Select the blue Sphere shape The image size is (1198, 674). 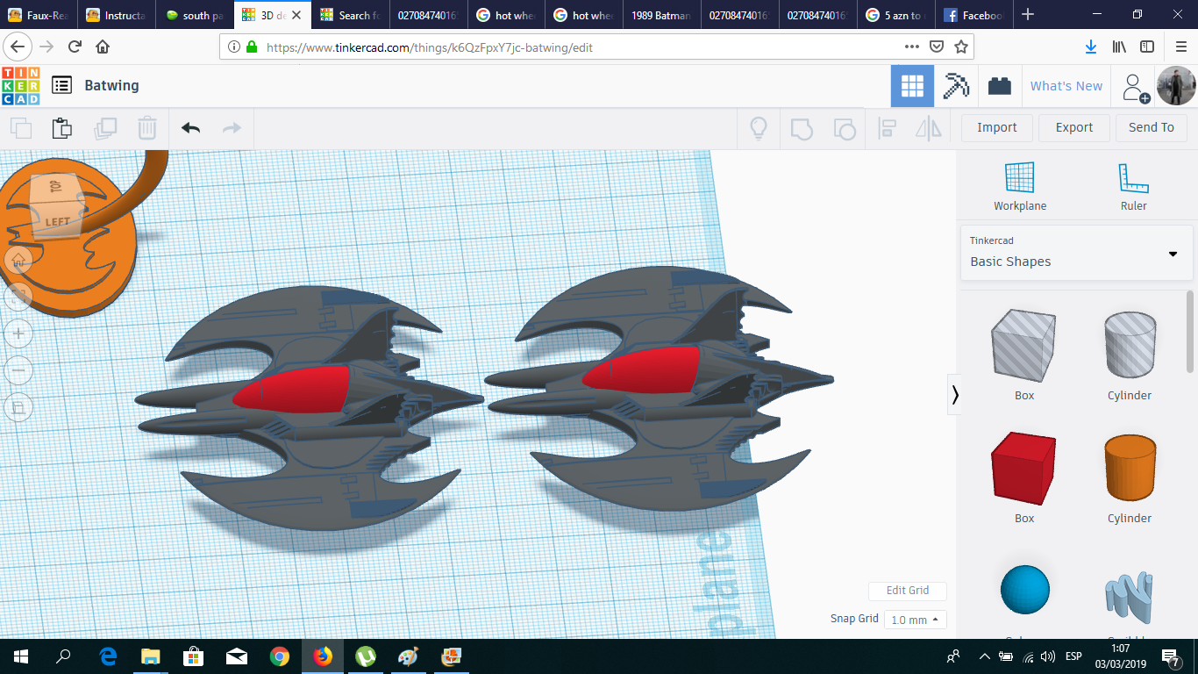(1024, 592)
